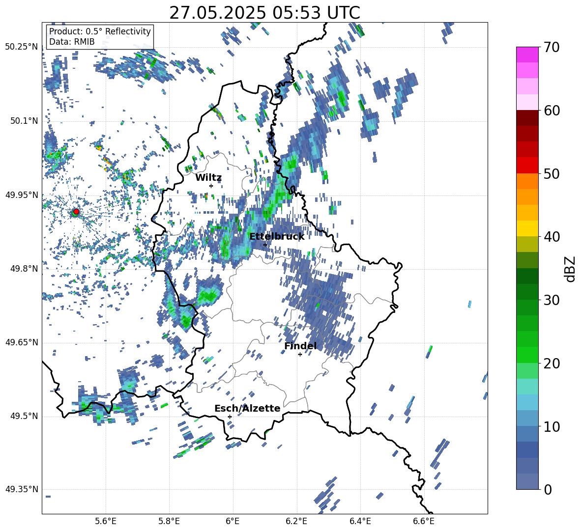Click the colorbar label 40

[x=552, y=237]
